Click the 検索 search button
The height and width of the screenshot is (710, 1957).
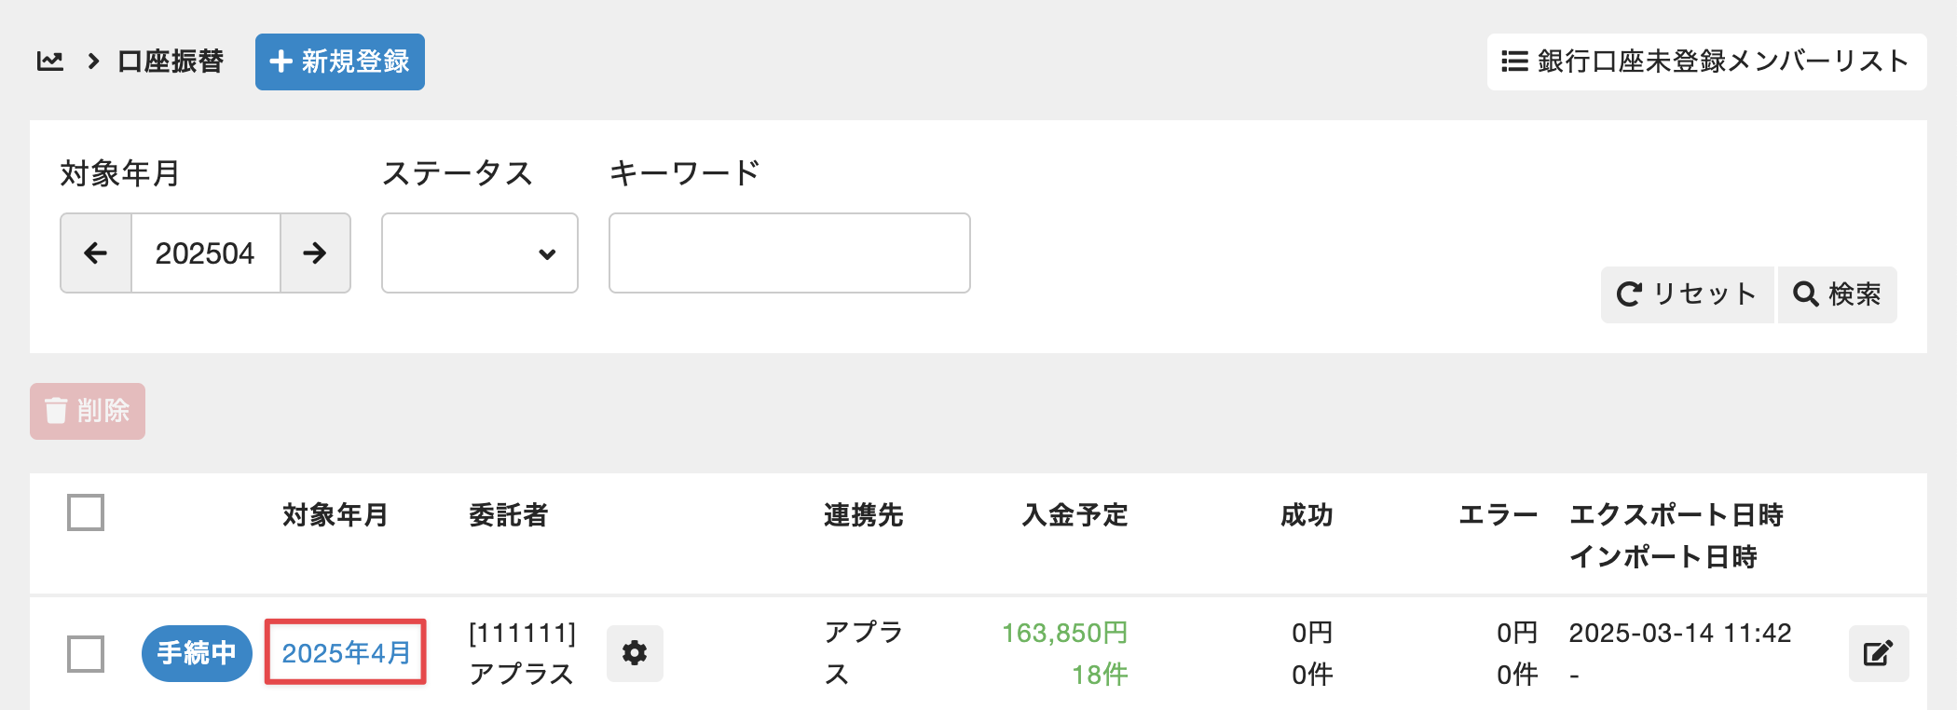click(1837, 294)
